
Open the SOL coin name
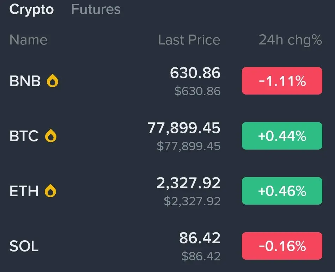pyautogui.click(x=24, y=246)
